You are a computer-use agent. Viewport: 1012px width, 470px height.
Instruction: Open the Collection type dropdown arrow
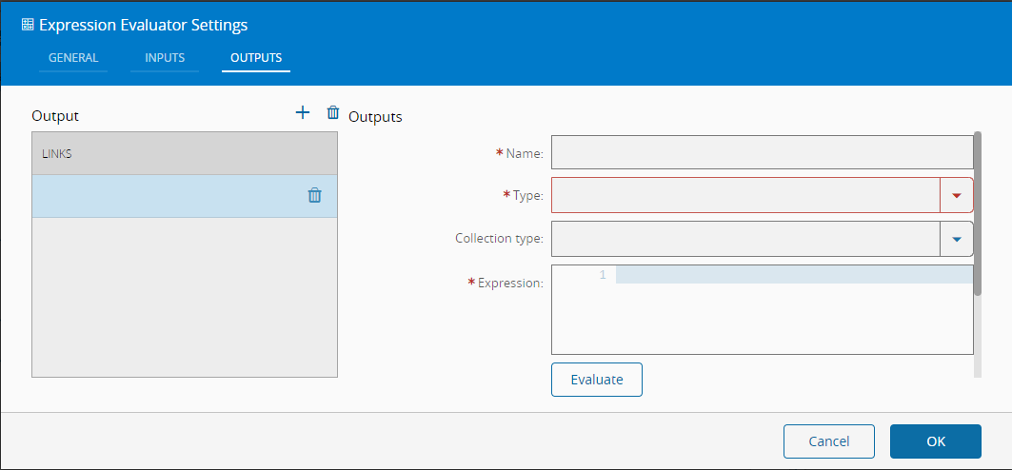point(957,239)
